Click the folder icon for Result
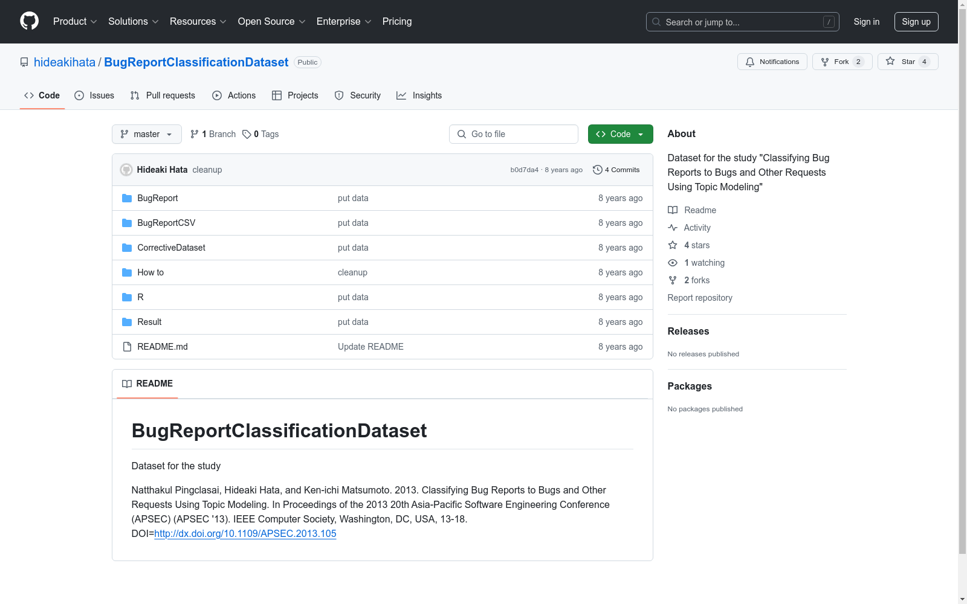The height and width of the screenshot is (604, 967). click(x=127, y=322)
